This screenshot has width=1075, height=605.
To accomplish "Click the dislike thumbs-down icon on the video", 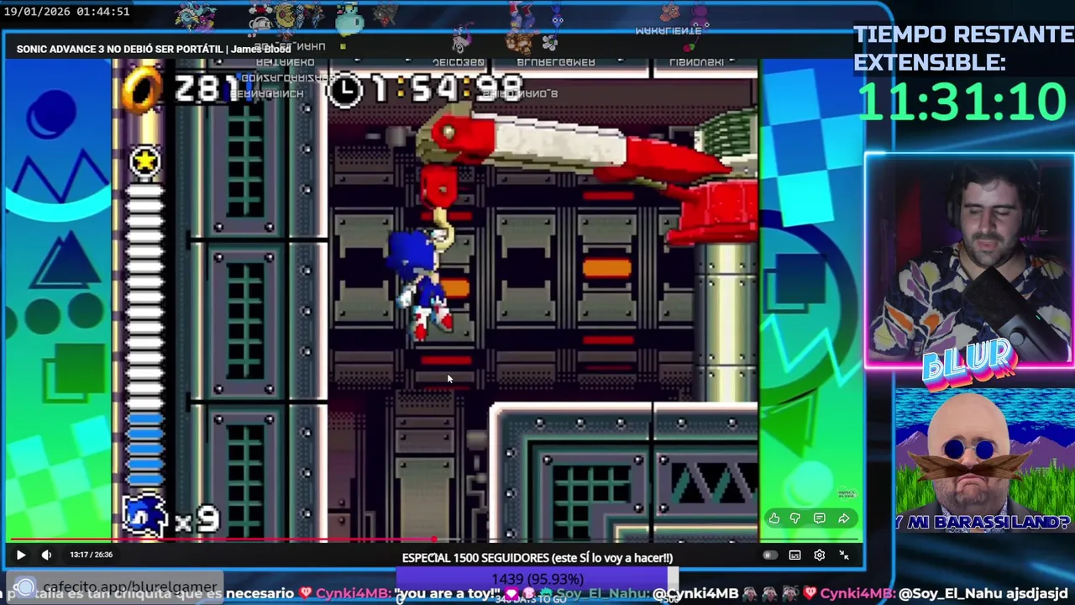I will click(795, 518).
